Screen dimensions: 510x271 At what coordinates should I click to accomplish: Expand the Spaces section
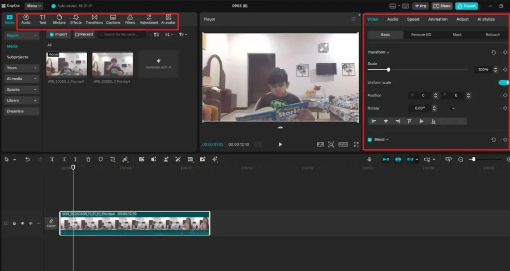click(21, 90)
